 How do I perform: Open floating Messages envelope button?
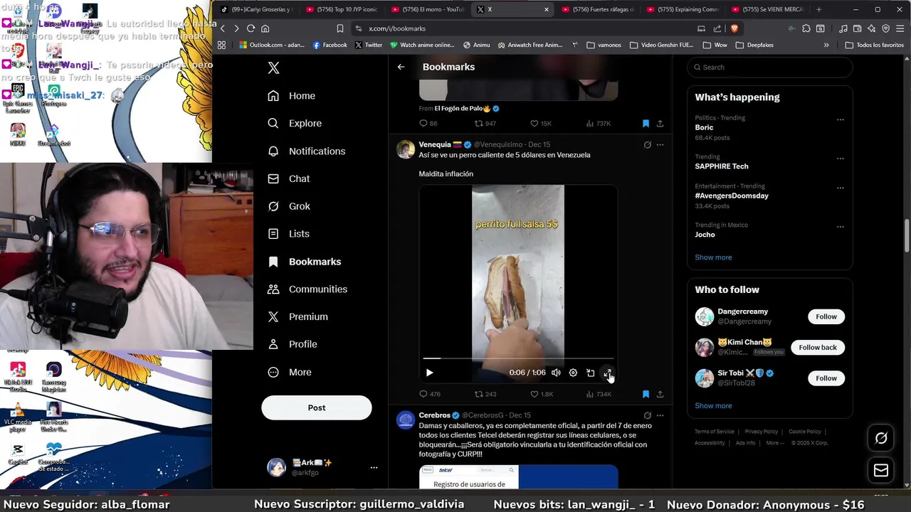tap(881, 470)
